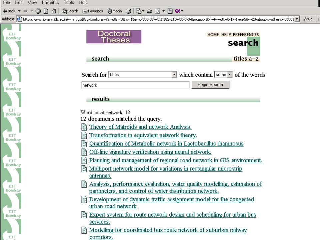Open the Favorites pane from toolbar

[92, 11]
